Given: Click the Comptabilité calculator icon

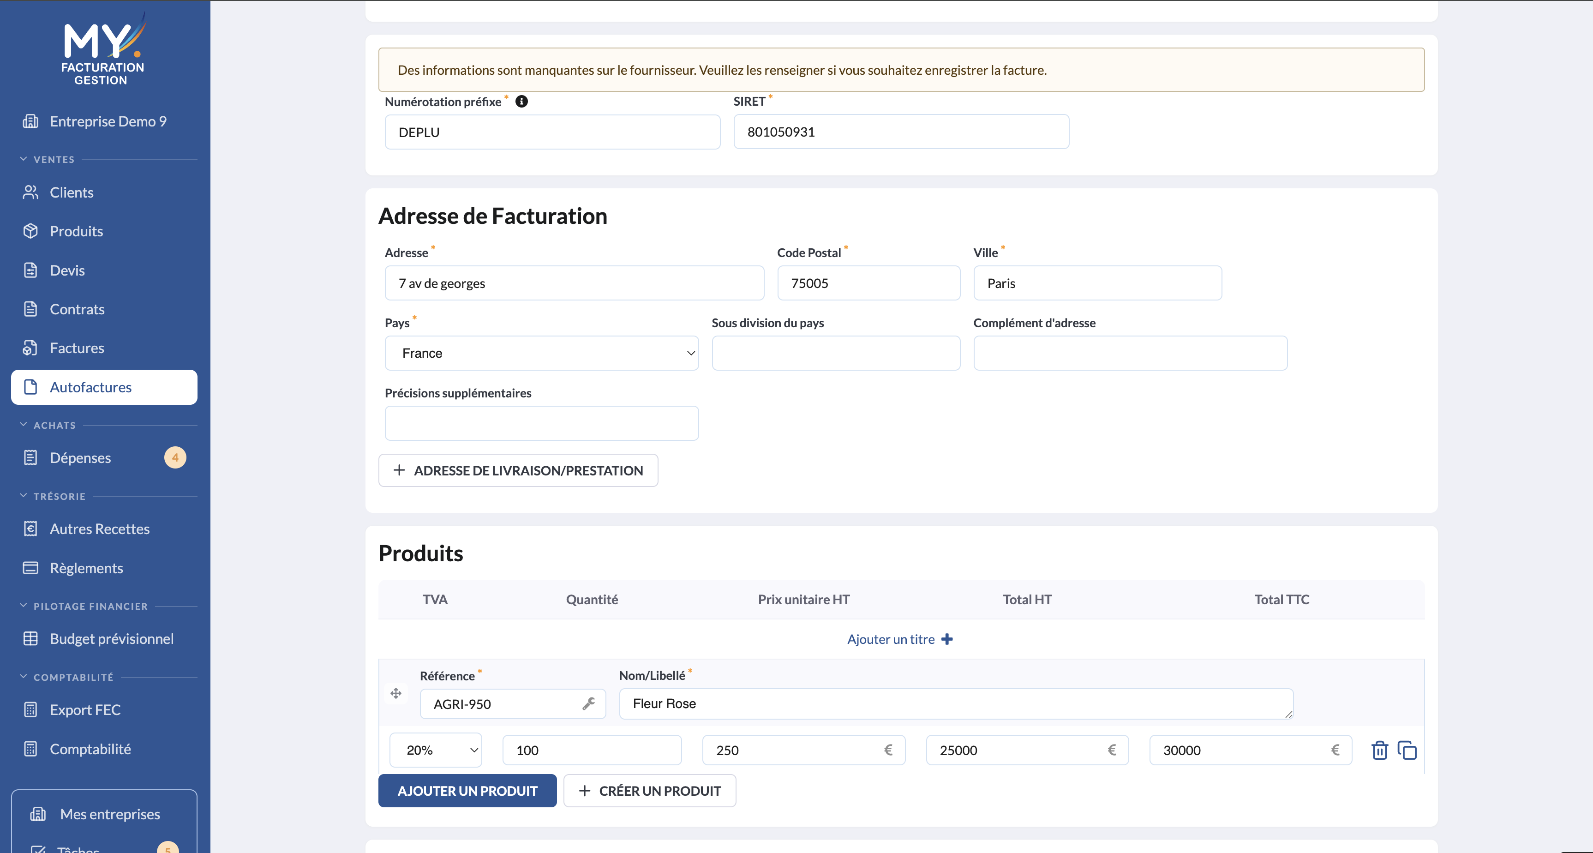Looking at the screenshot, I should (30, 749).
